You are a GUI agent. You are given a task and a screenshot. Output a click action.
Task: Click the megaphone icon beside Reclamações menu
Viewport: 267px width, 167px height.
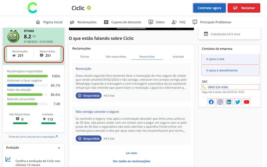coord(72,22)
